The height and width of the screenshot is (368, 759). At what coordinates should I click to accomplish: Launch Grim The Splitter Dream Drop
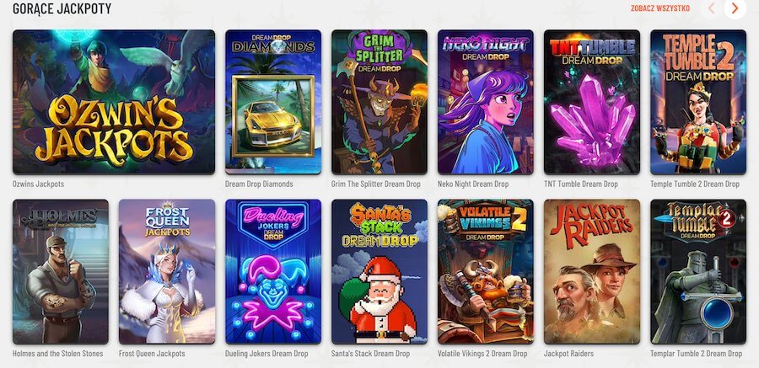tap(379, 102)
